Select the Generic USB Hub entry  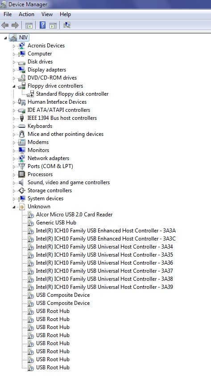point(56,223)
